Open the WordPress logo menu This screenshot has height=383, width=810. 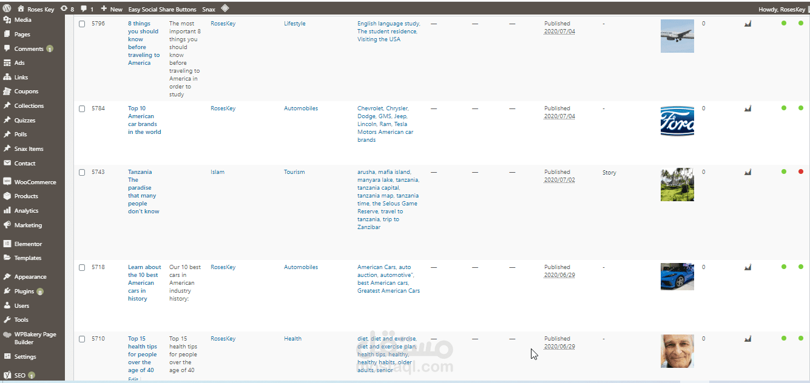tap(7, 9)
